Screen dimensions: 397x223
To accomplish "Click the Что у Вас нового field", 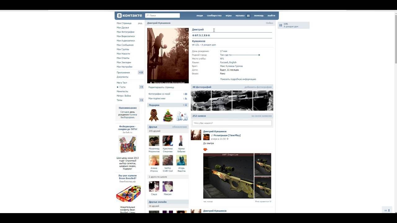I will tap(232, 123).
